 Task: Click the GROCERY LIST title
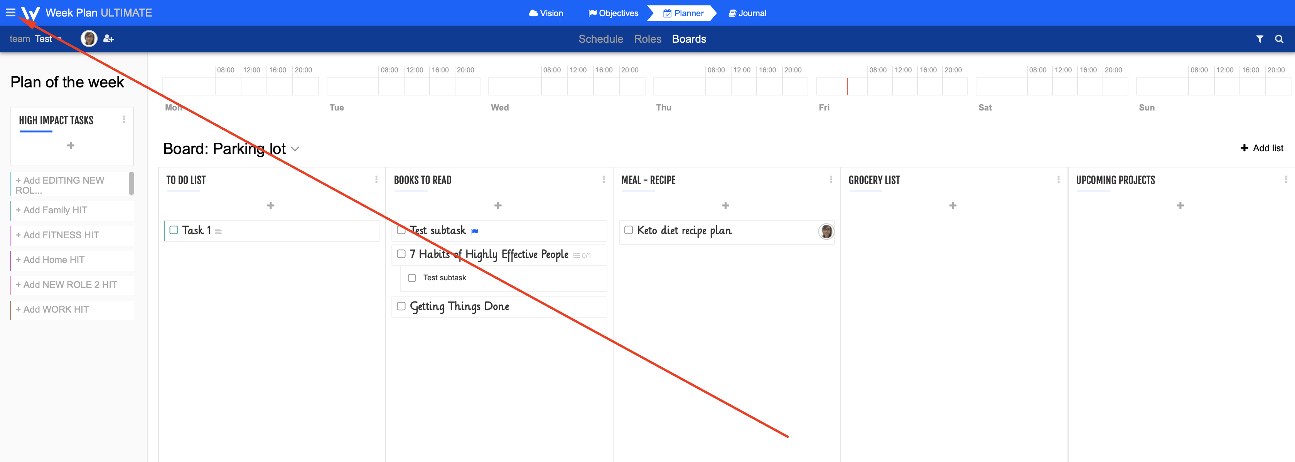(874, 180)
